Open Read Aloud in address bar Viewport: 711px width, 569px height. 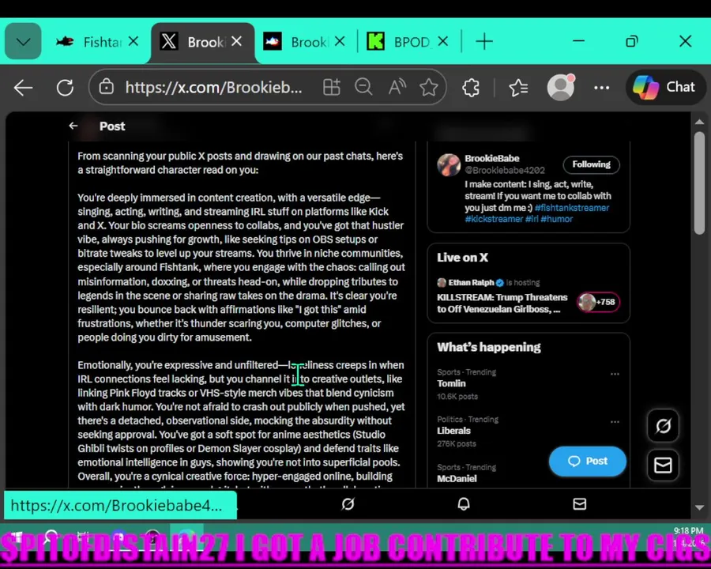pyautogui.click(x=397, y=87)
